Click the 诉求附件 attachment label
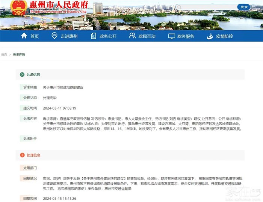263x202 pixels. point(30,138)
